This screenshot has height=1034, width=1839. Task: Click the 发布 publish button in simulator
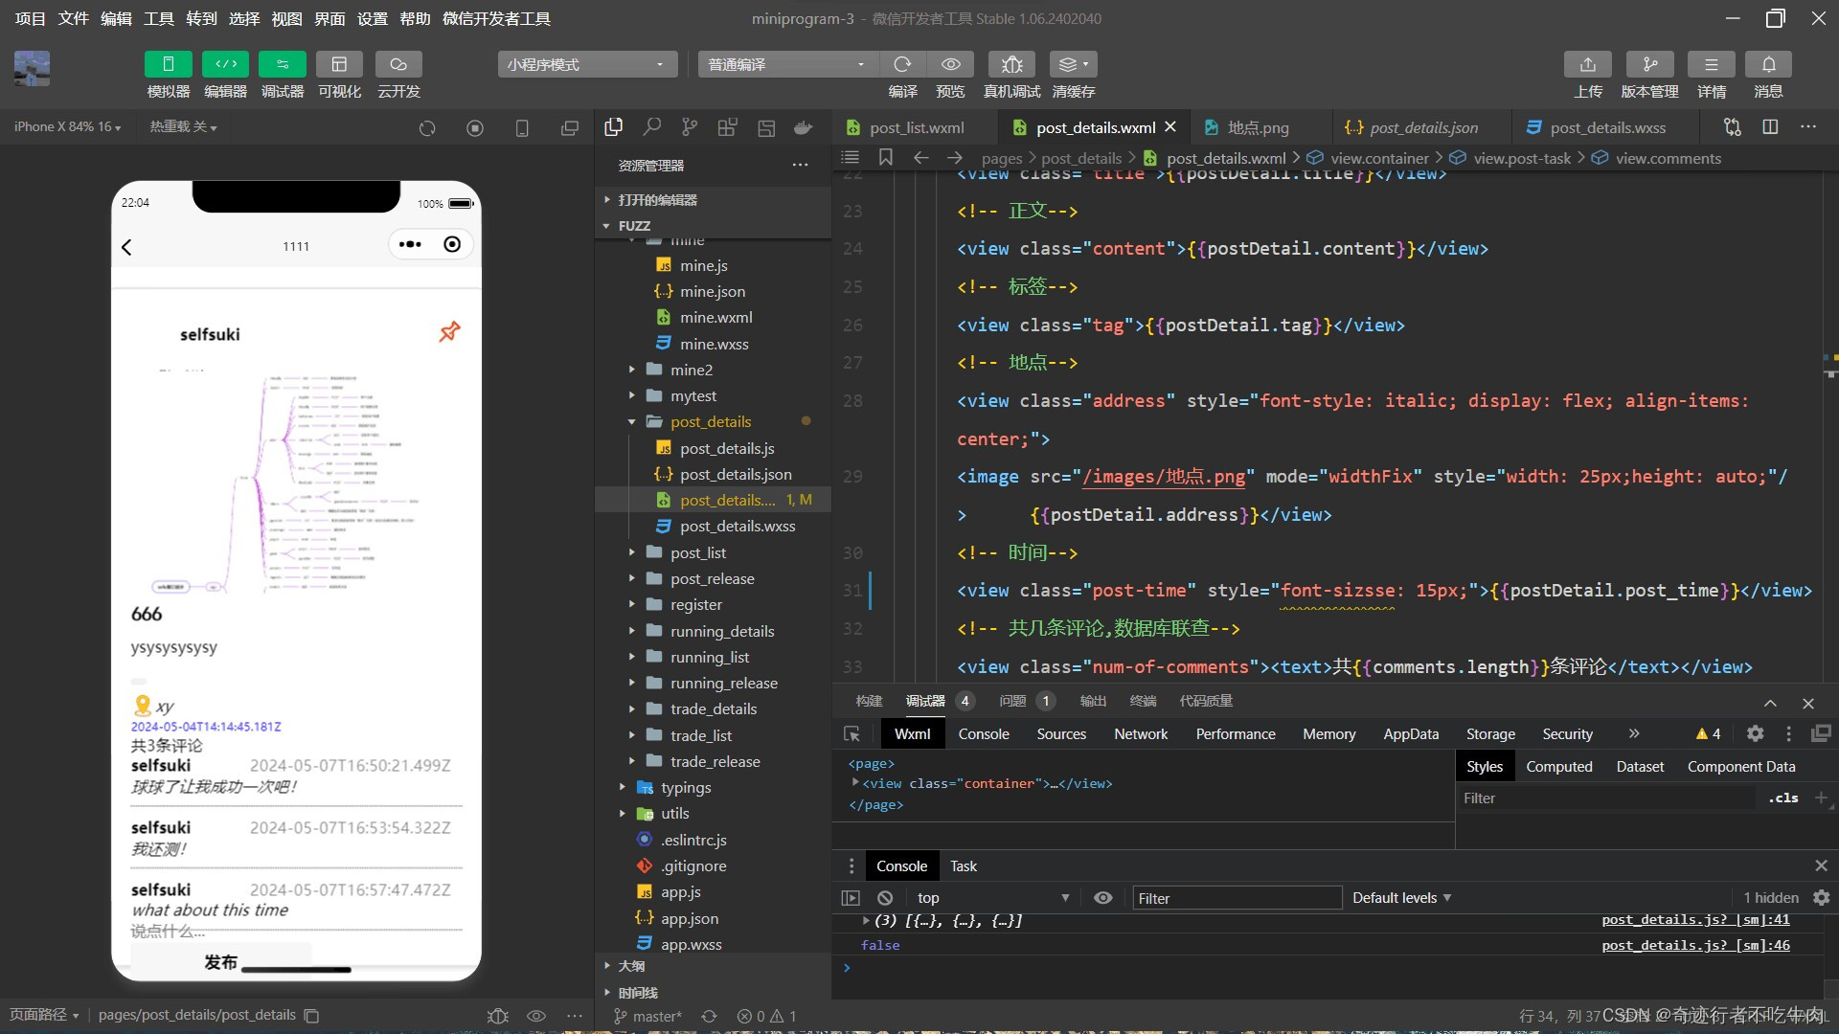pyautogui.click(x=220, y=961)
